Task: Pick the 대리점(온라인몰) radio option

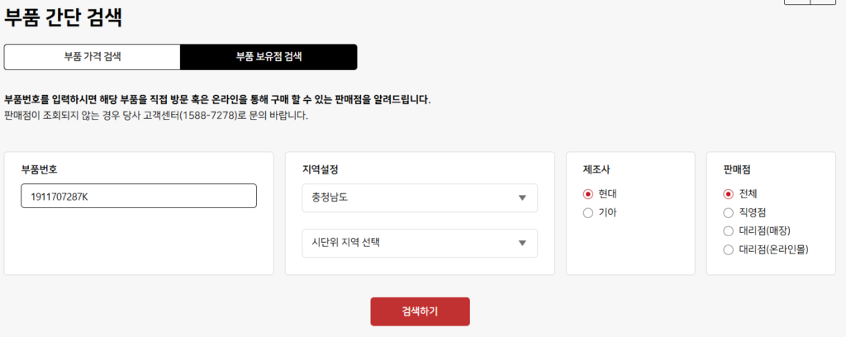Action: click(728, 249)
